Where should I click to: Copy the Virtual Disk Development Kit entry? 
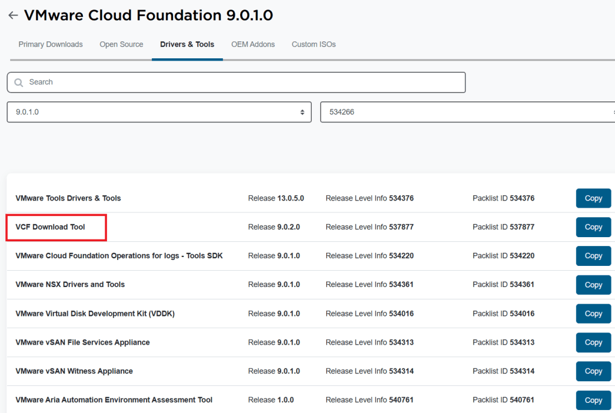[x=593, y=313]
